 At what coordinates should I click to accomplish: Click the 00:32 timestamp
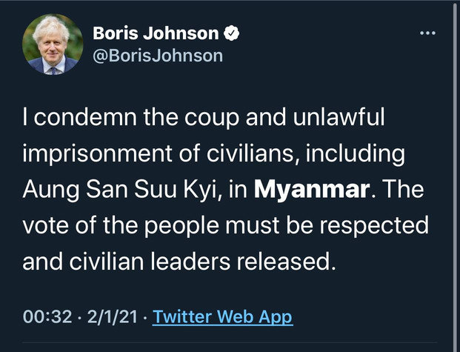tap(47, 316)
